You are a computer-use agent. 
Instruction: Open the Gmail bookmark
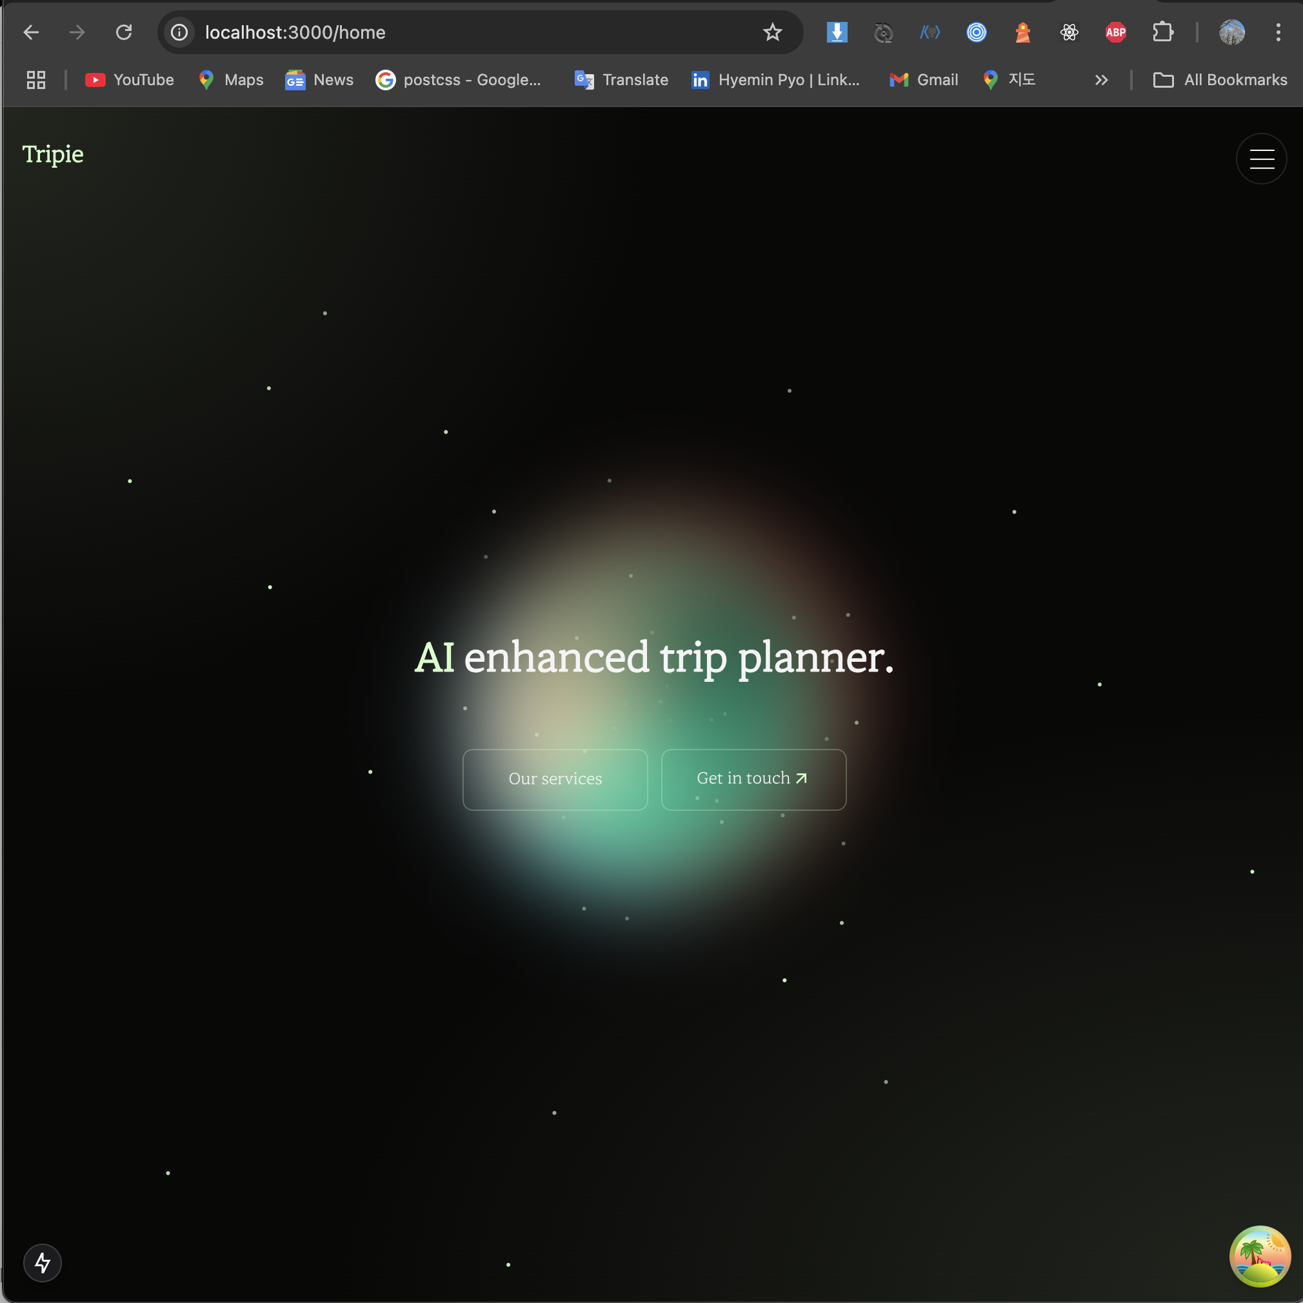(923, 80)
